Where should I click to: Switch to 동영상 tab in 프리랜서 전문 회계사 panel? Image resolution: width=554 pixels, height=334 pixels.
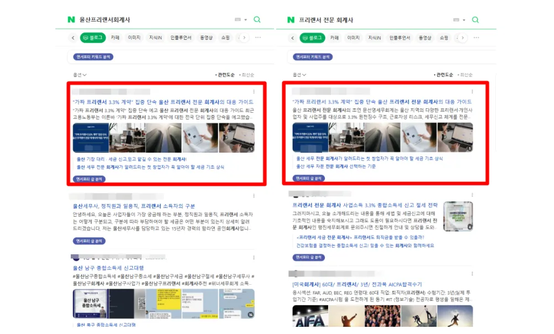[x=425, y=38]
